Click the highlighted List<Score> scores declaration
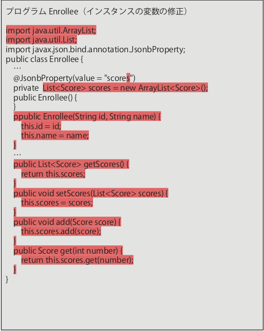This screenshot has width=264, height=331. [125, 88]
